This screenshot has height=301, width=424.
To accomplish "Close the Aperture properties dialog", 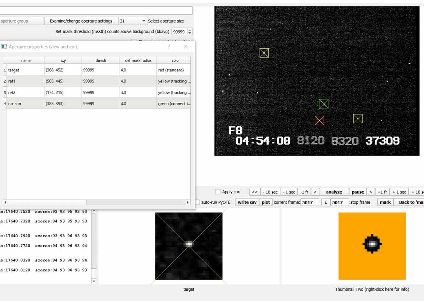I will point(186,46).
